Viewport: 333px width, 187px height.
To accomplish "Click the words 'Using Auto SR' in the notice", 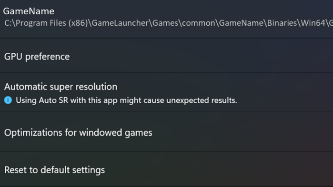I will click(x=42, y=100).
